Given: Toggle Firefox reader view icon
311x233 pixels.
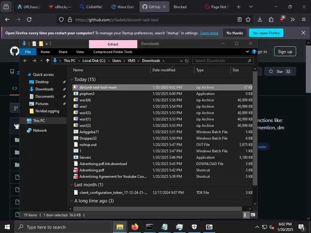Looking at the screenshot, I should coord(240,19).
